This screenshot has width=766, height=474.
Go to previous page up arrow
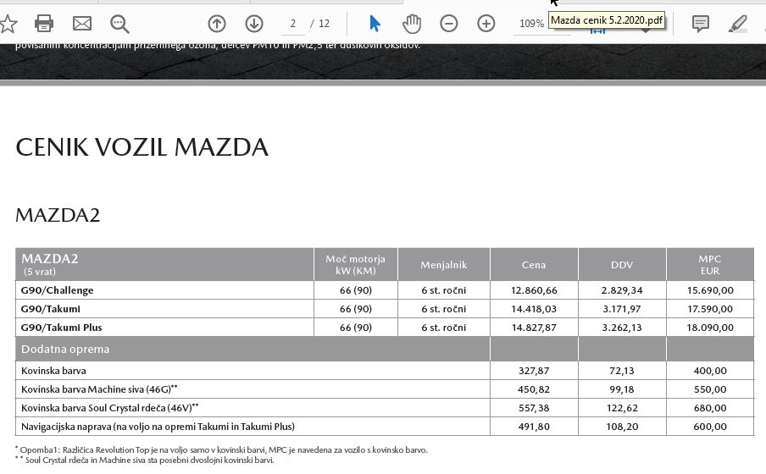pos(217,24)
